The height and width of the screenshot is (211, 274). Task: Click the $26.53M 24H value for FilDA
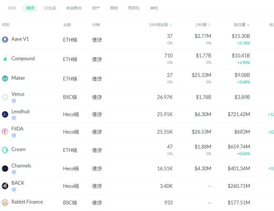(202, 132)
